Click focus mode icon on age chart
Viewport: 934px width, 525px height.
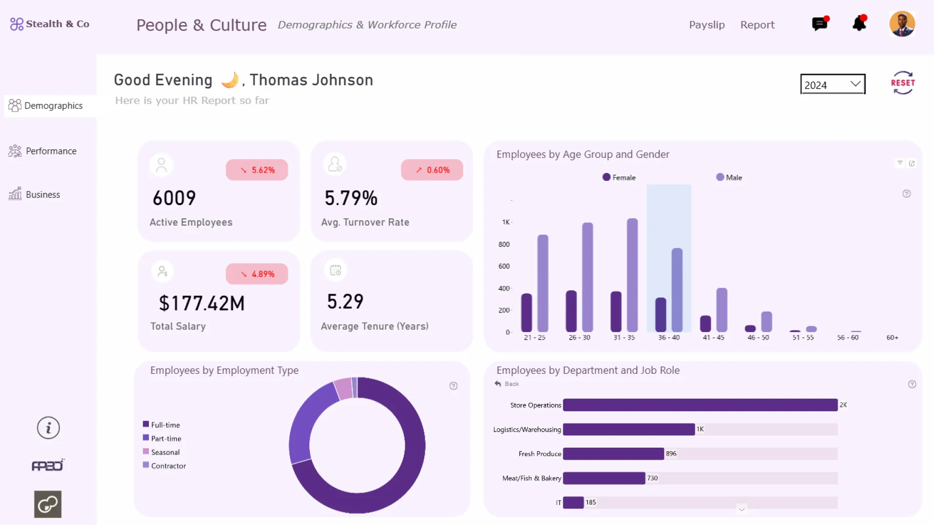912,163
